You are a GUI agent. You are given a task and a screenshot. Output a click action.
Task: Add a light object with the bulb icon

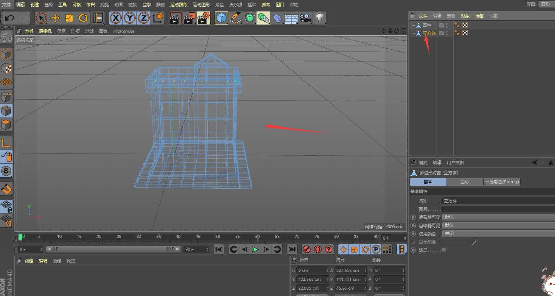[319, 18]
